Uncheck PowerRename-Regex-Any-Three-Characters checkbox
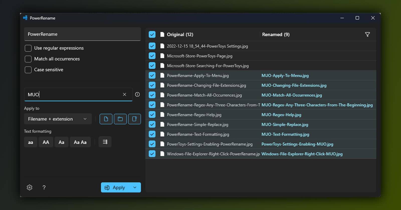 (152, 105)
